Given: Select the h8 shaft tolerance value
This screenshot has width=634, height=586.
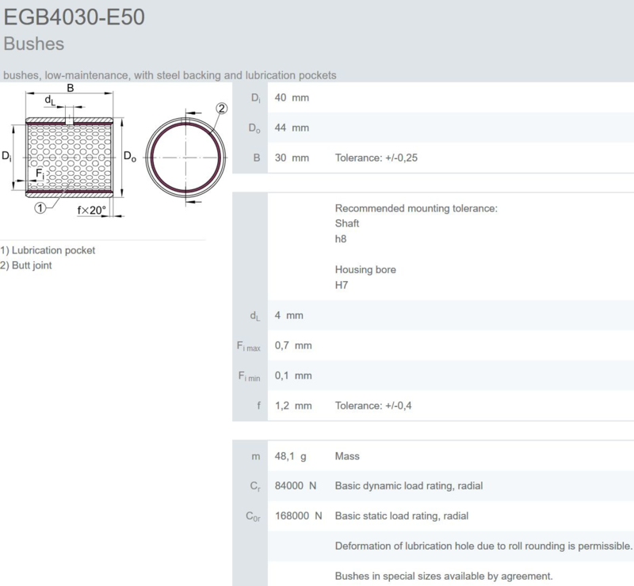Looking at the screenshot, I should coord(342,238).
